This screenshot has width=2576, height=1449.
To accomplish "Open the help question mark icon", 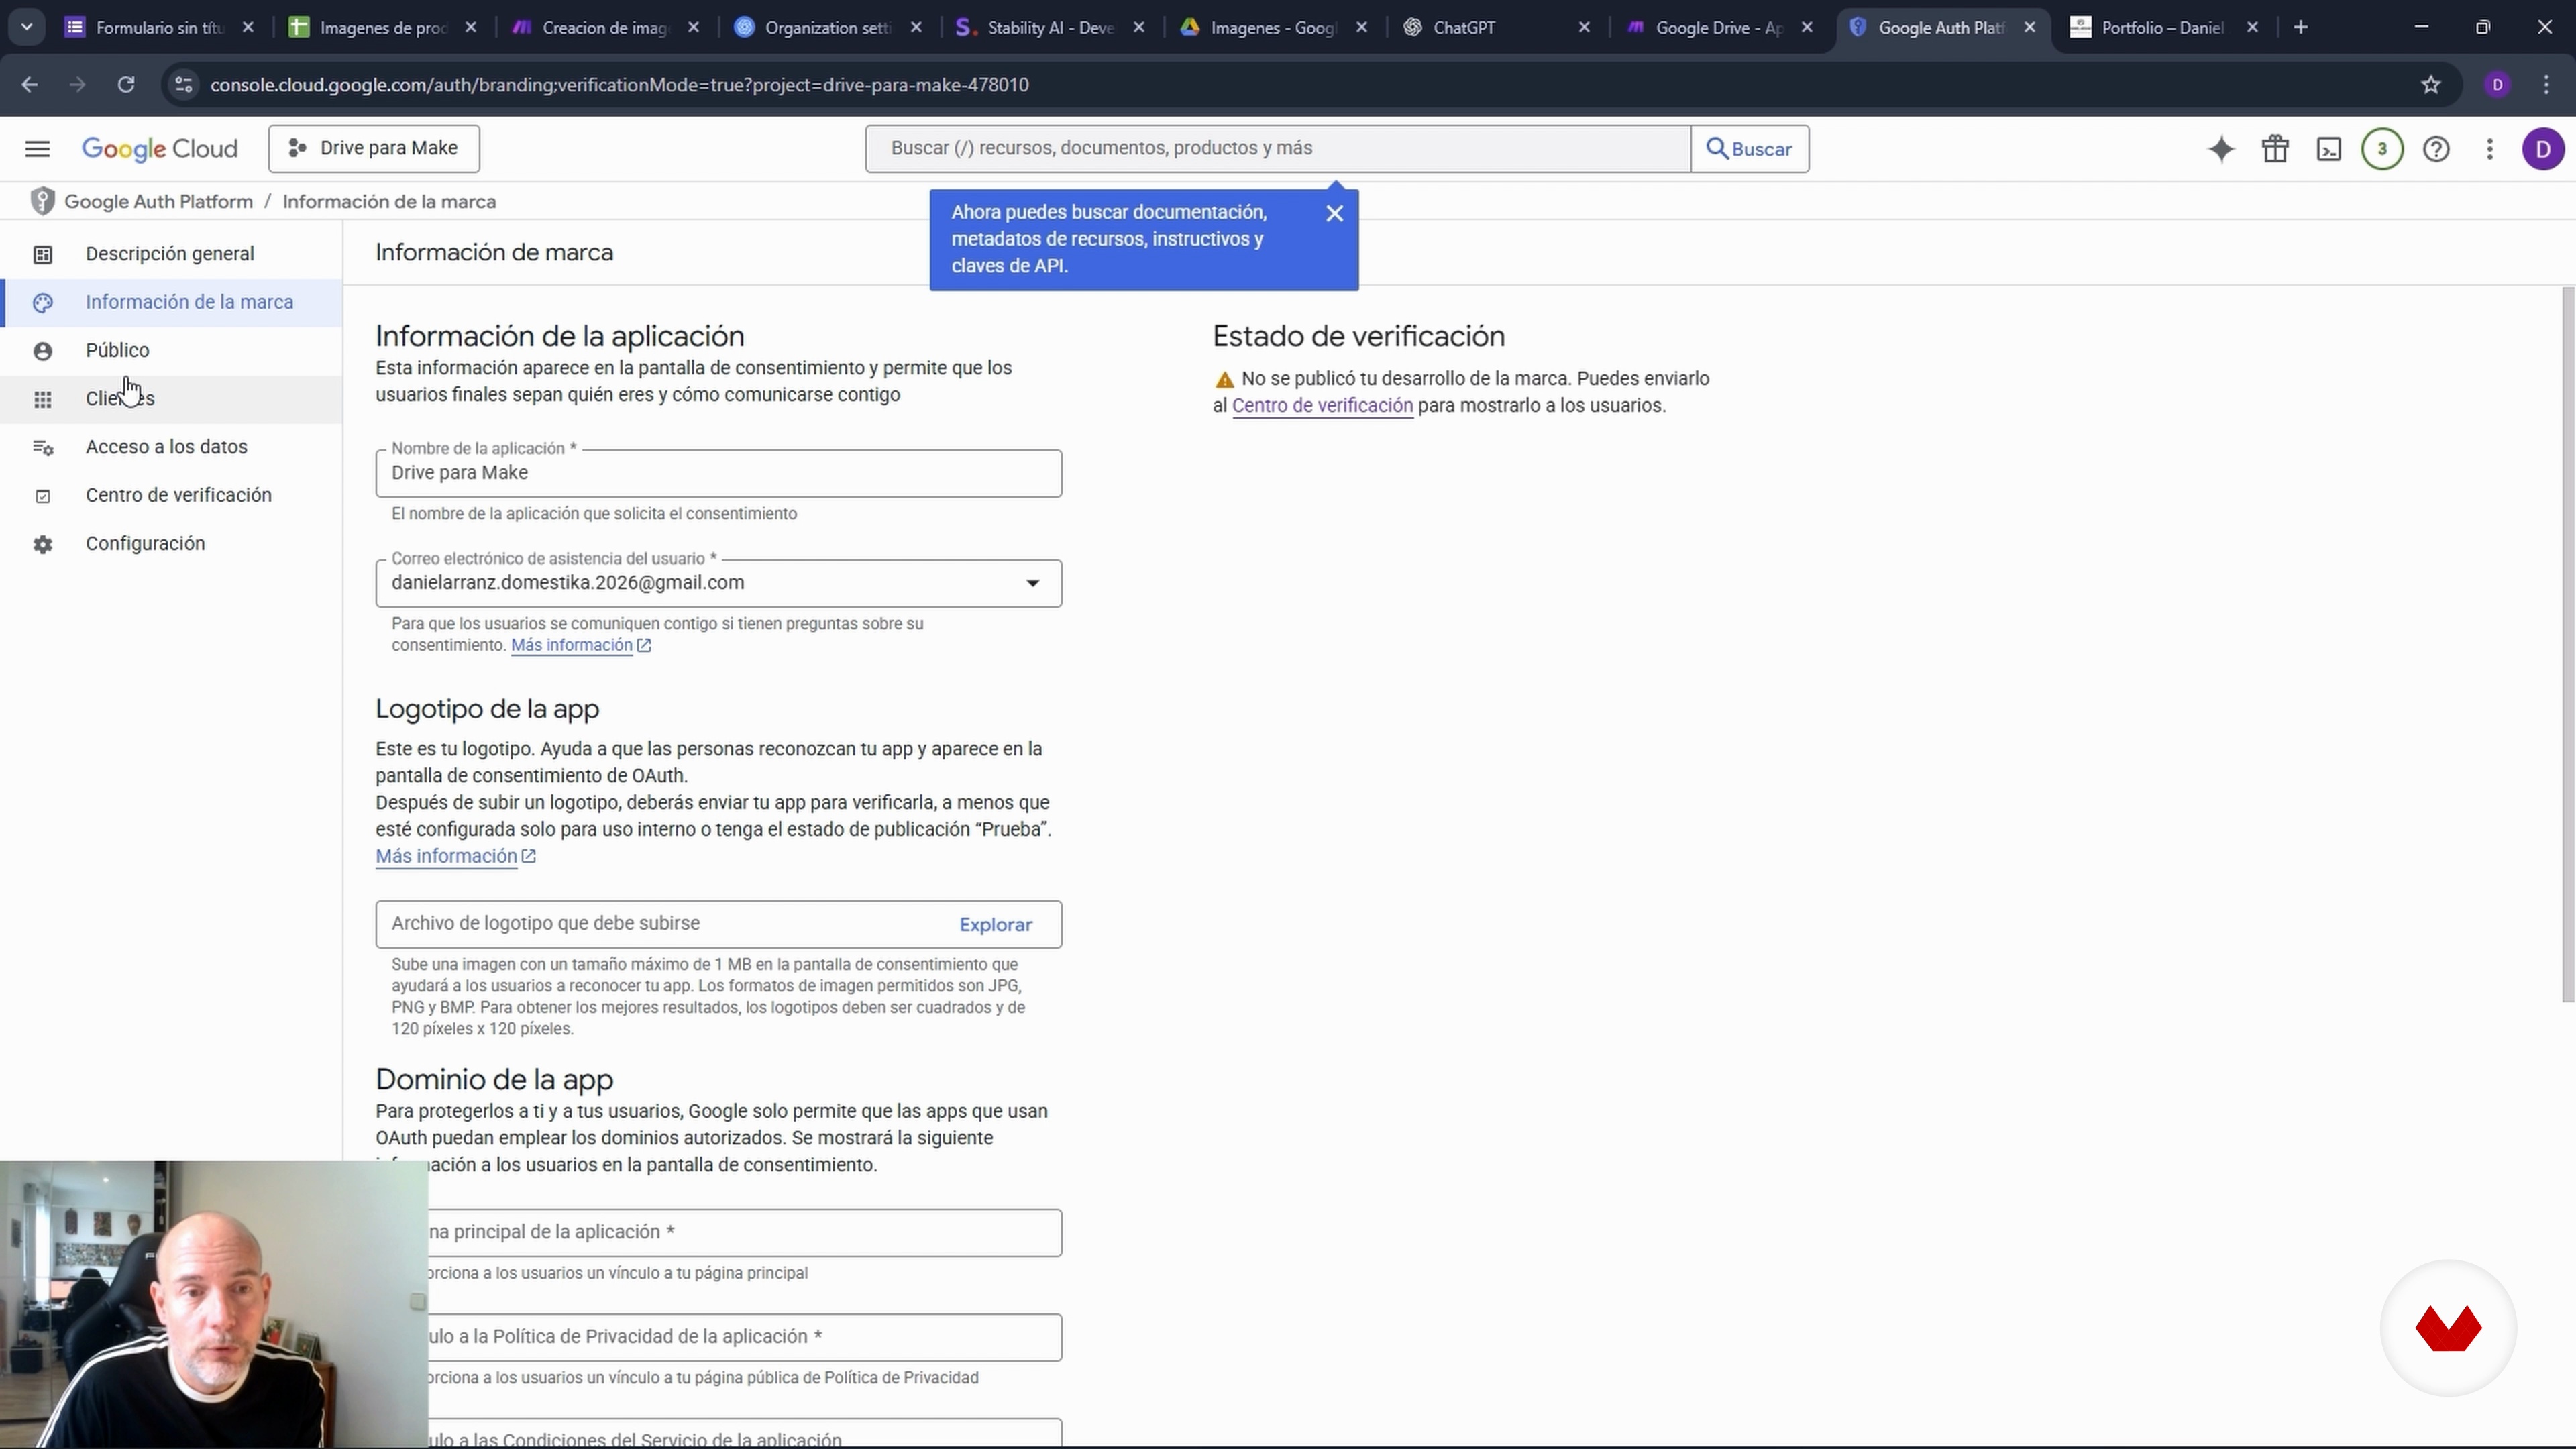I will [2436, 149].
